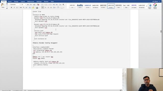Toggle underline formatting
Screen dimensions: 163x91
(x=17, y=7)
